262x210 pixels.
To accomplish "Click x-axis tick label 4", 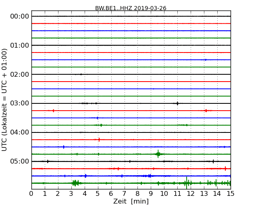I will coord(85,194).
